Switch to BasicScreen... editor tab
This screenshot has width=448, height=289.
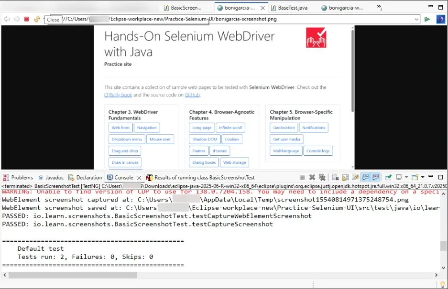coord(183,8)
